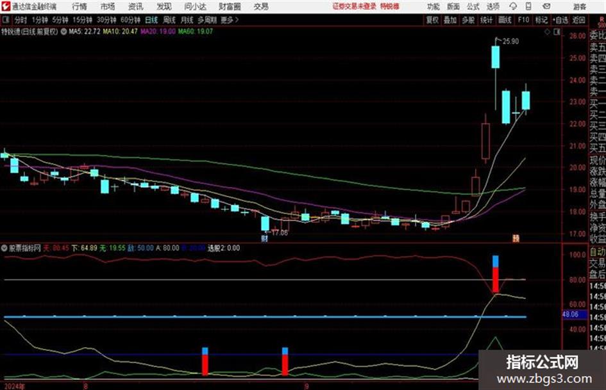Click the 下: 64.89 indicator value
The height and width of the screenshot is (390, 606).
[84, 248]
